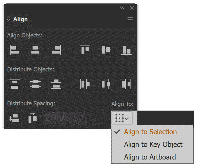Click Horizontal Distribute Right icon
Screen dimensions: 197x165
(126, 84)
